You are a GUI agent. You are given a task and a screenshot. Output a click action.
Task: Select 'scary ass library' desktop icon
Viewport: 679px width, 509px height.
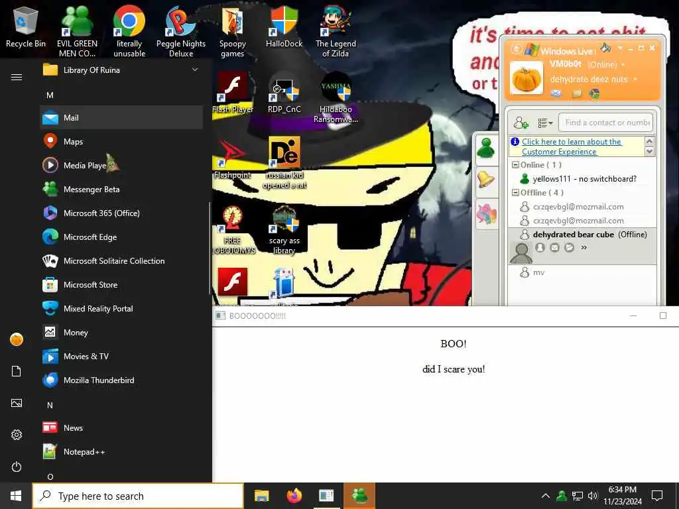(x=284, y=230)
